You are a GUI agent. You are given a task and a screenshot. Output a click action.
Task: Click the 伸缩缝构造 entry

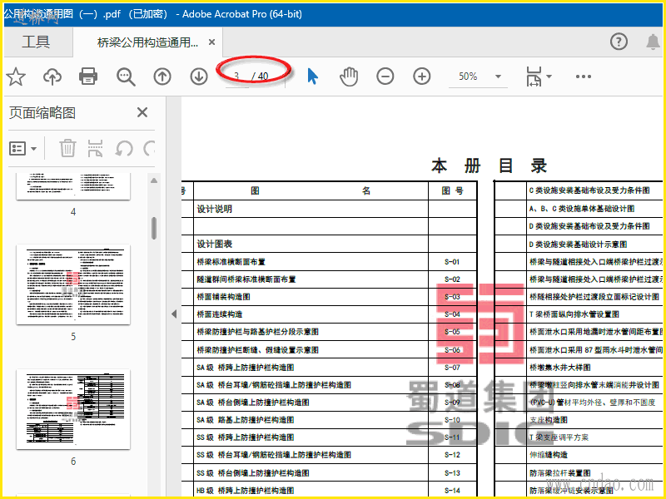[549, 455]
